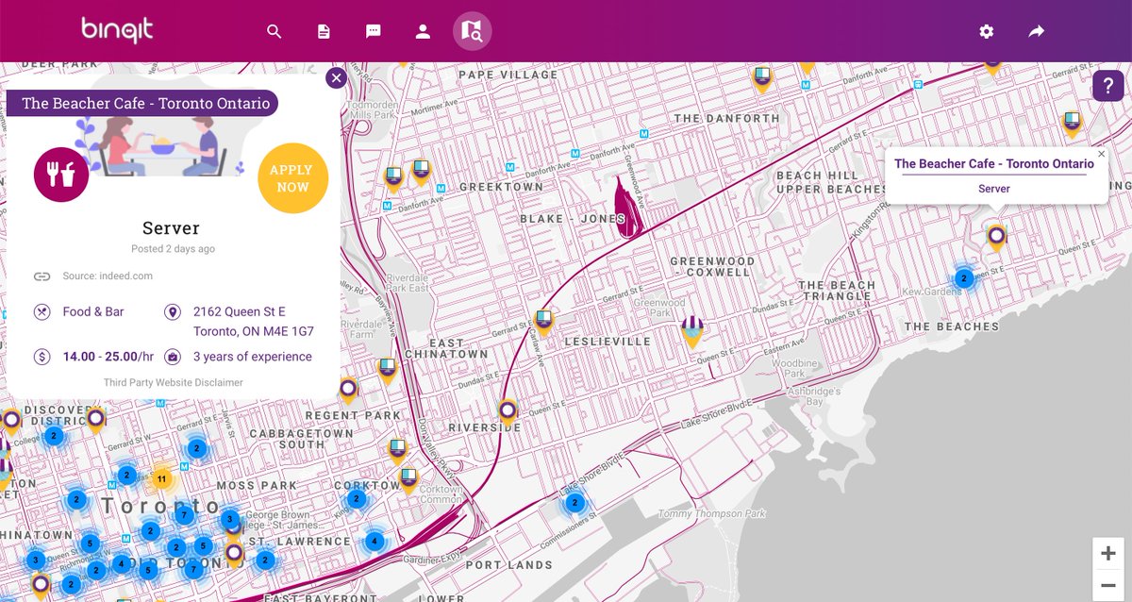Open the search icon in top navigation

[275, 31]
